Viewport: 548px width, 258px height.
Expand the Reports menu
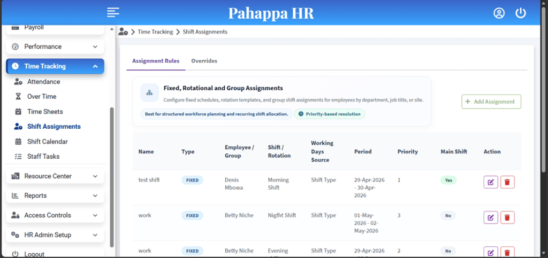click(x=55, y=196)
